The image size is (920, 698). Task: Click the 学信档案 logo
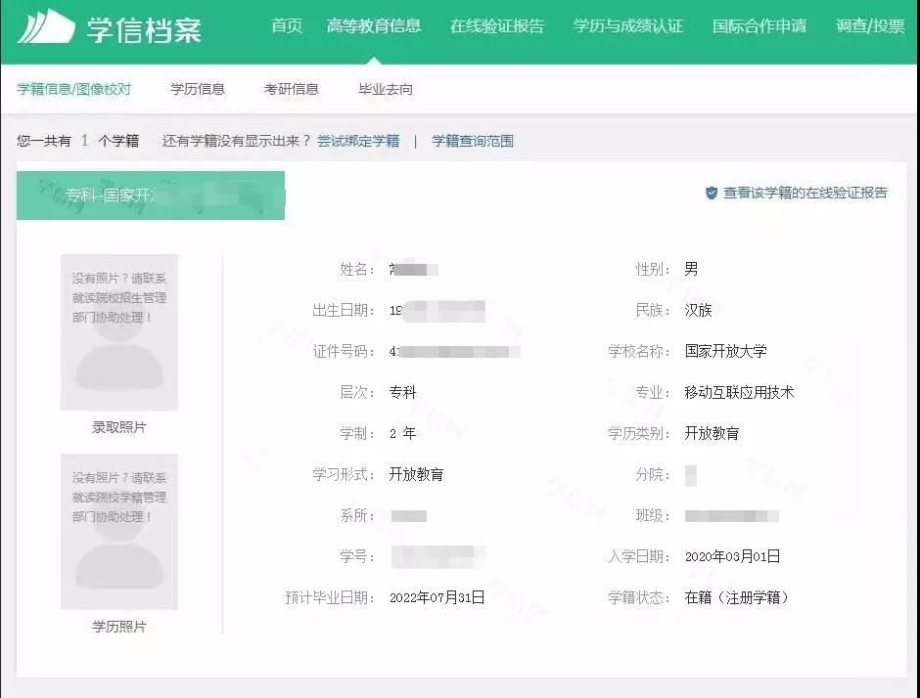click(110, 27)
